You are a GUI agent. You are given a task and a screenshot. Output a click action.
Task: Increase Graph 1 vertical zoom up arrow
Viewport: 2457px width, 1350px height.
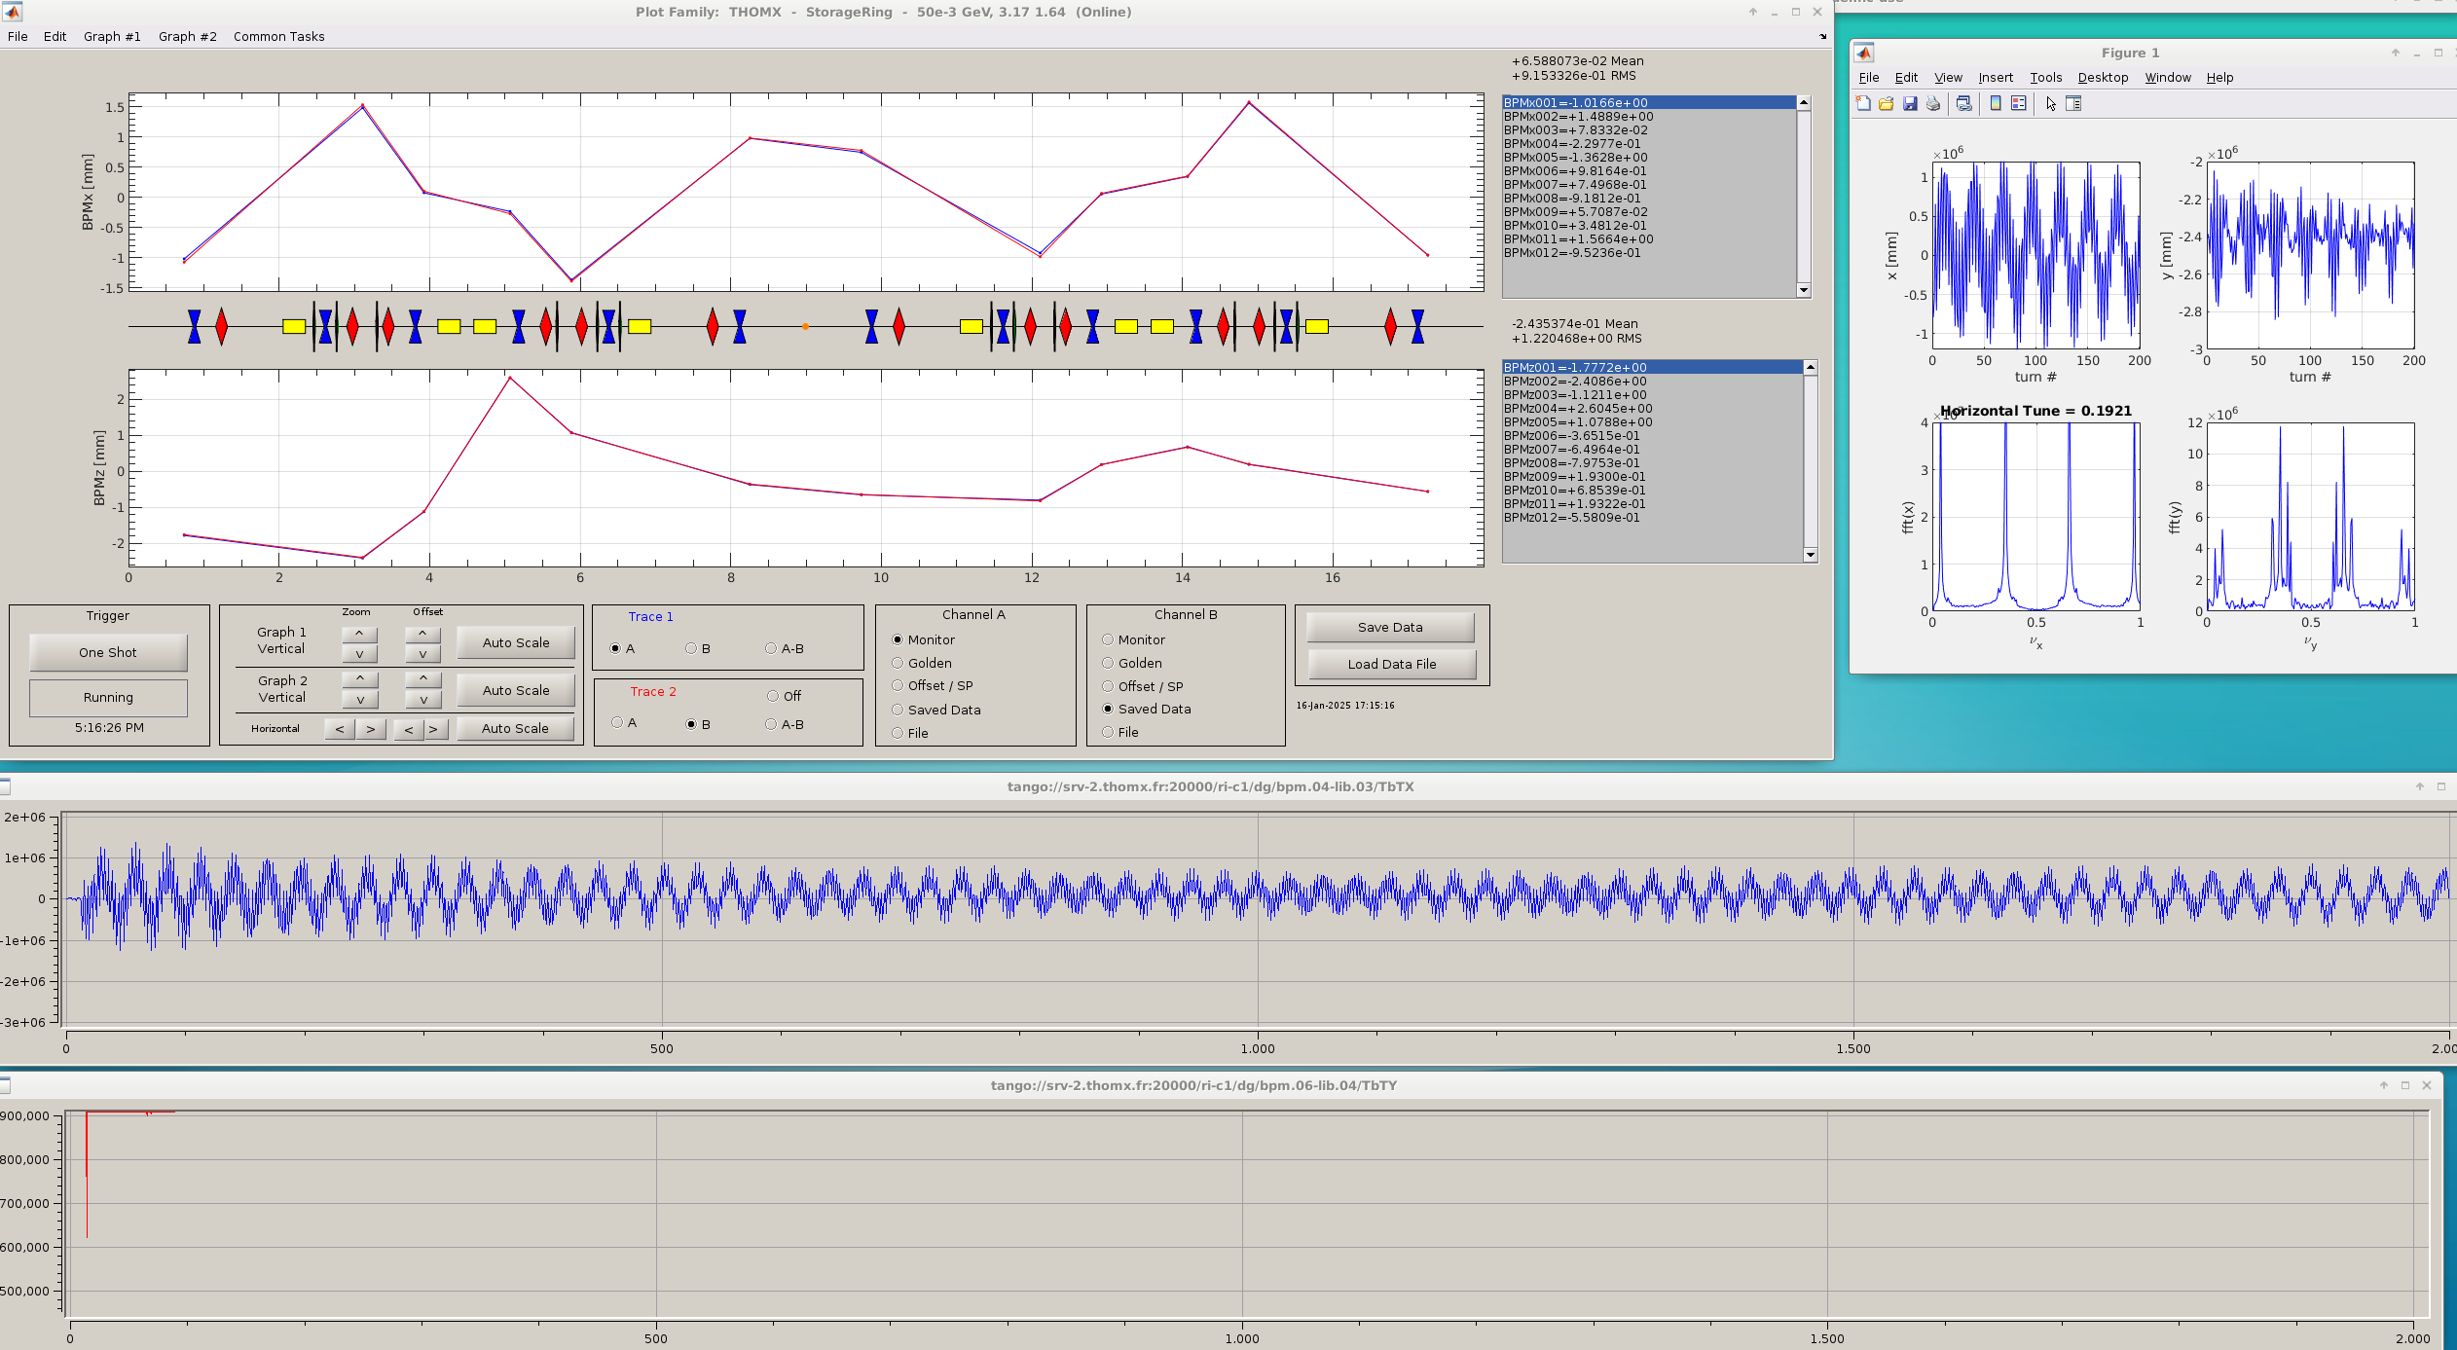[x=359, y=634]
